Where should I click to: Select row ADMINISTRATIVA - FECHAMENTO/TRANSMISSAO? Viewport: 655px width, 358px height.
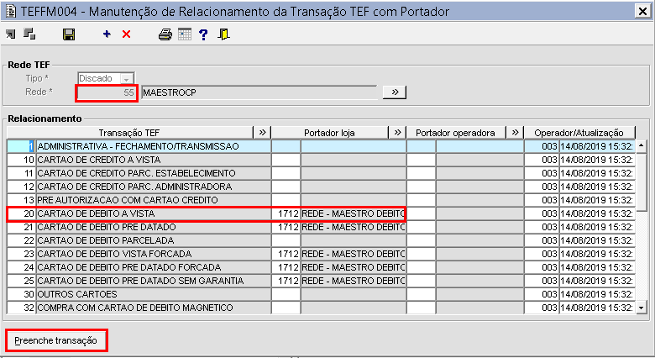point(321,146)
